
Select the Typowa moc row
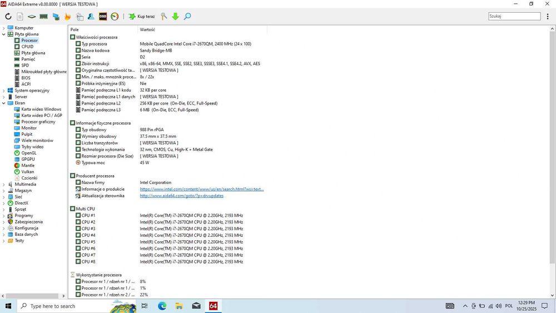tap(167, 163)
